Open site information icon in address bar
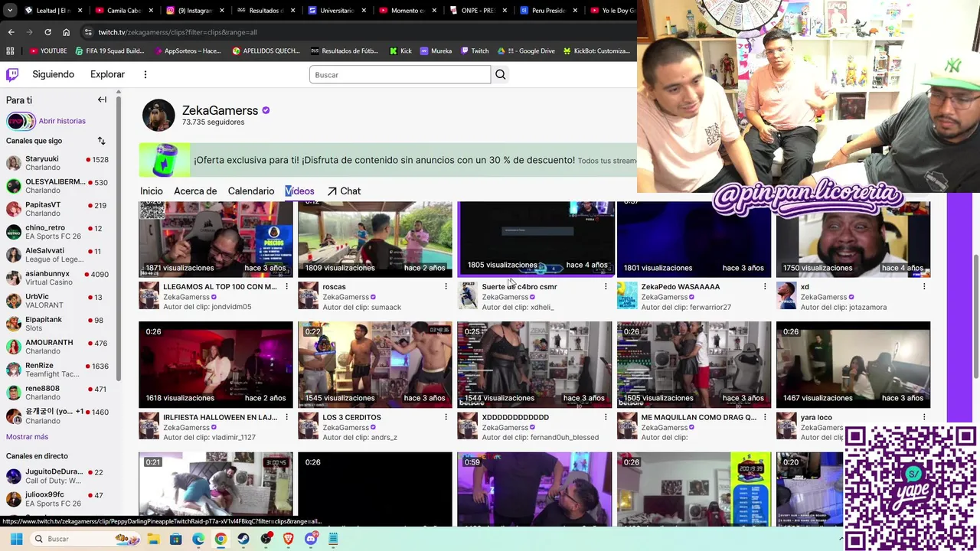The image size is (980, 551). 87,32
